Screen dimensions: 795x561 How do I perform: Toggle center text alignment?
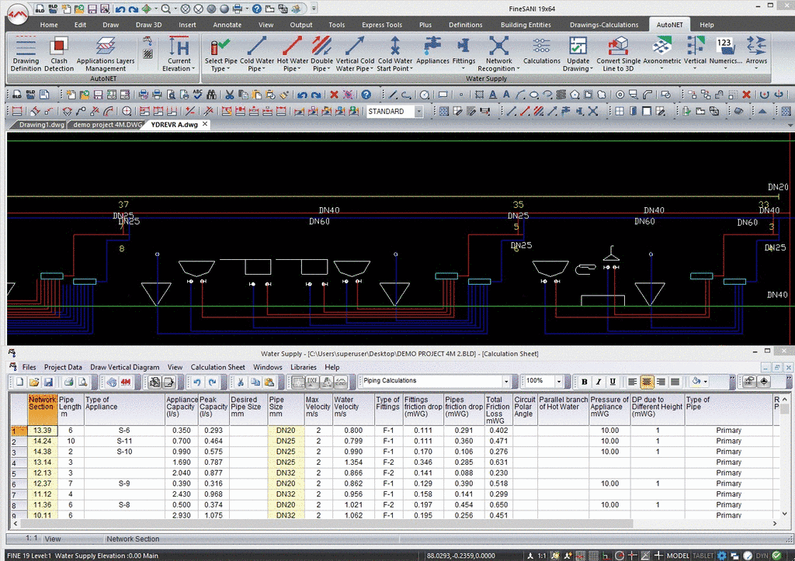click(647, 382)
